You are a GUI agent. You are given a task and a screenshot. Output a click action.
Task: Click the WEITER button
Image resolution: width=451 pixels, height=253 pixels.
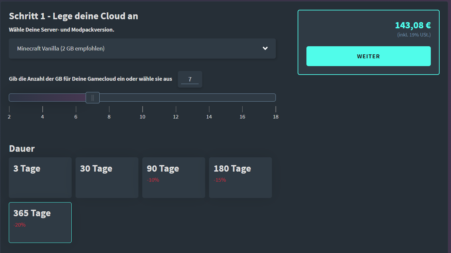368,56
